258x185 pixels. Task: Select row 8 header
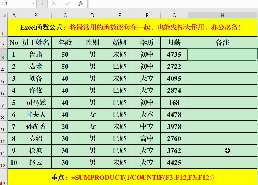[x=4, y=114]
